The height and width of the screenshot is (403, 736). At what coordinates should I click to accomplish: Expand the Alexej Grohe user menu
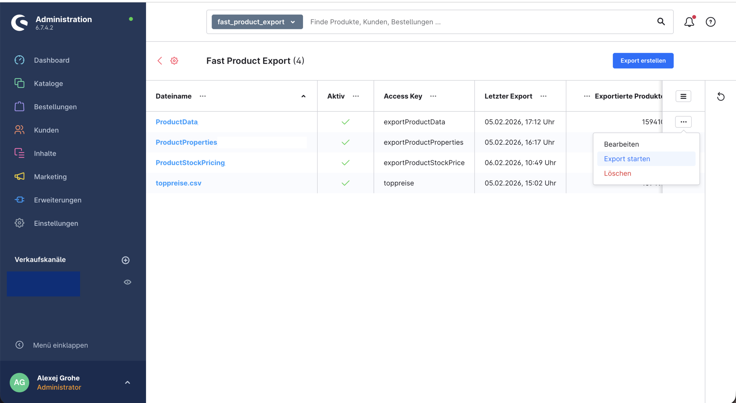(x=127, y=382)
